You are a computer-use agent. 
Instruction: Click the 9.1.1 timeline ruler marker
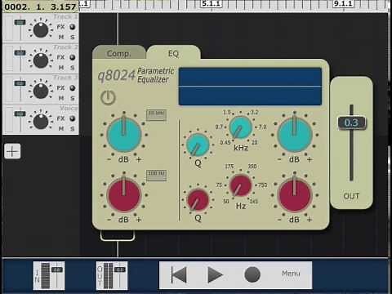click(x=344, y=4)
